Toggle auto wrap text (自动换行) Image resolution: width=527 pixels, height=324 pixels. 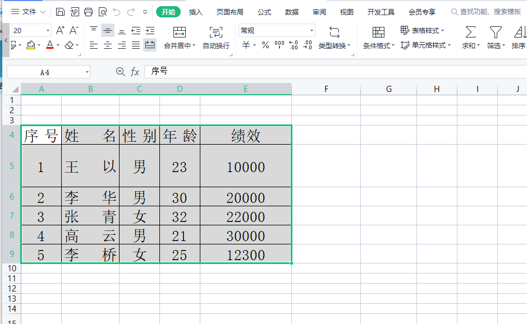(x=216, y=38)
